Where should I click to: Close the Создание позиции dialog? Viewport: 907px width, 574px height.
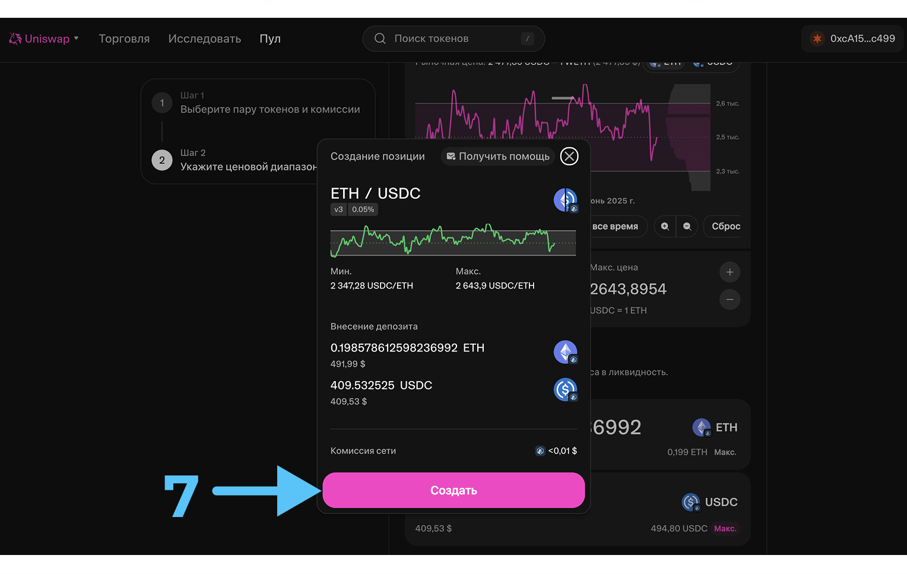pos(569,156)
